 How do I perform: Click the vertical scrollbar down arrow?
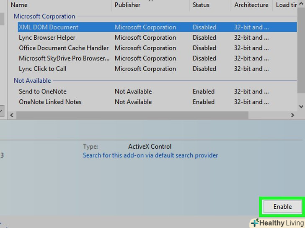coord(301,106)
